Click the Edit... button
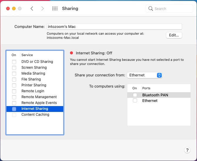The image size is (197, 161). (x=174, y=35)
